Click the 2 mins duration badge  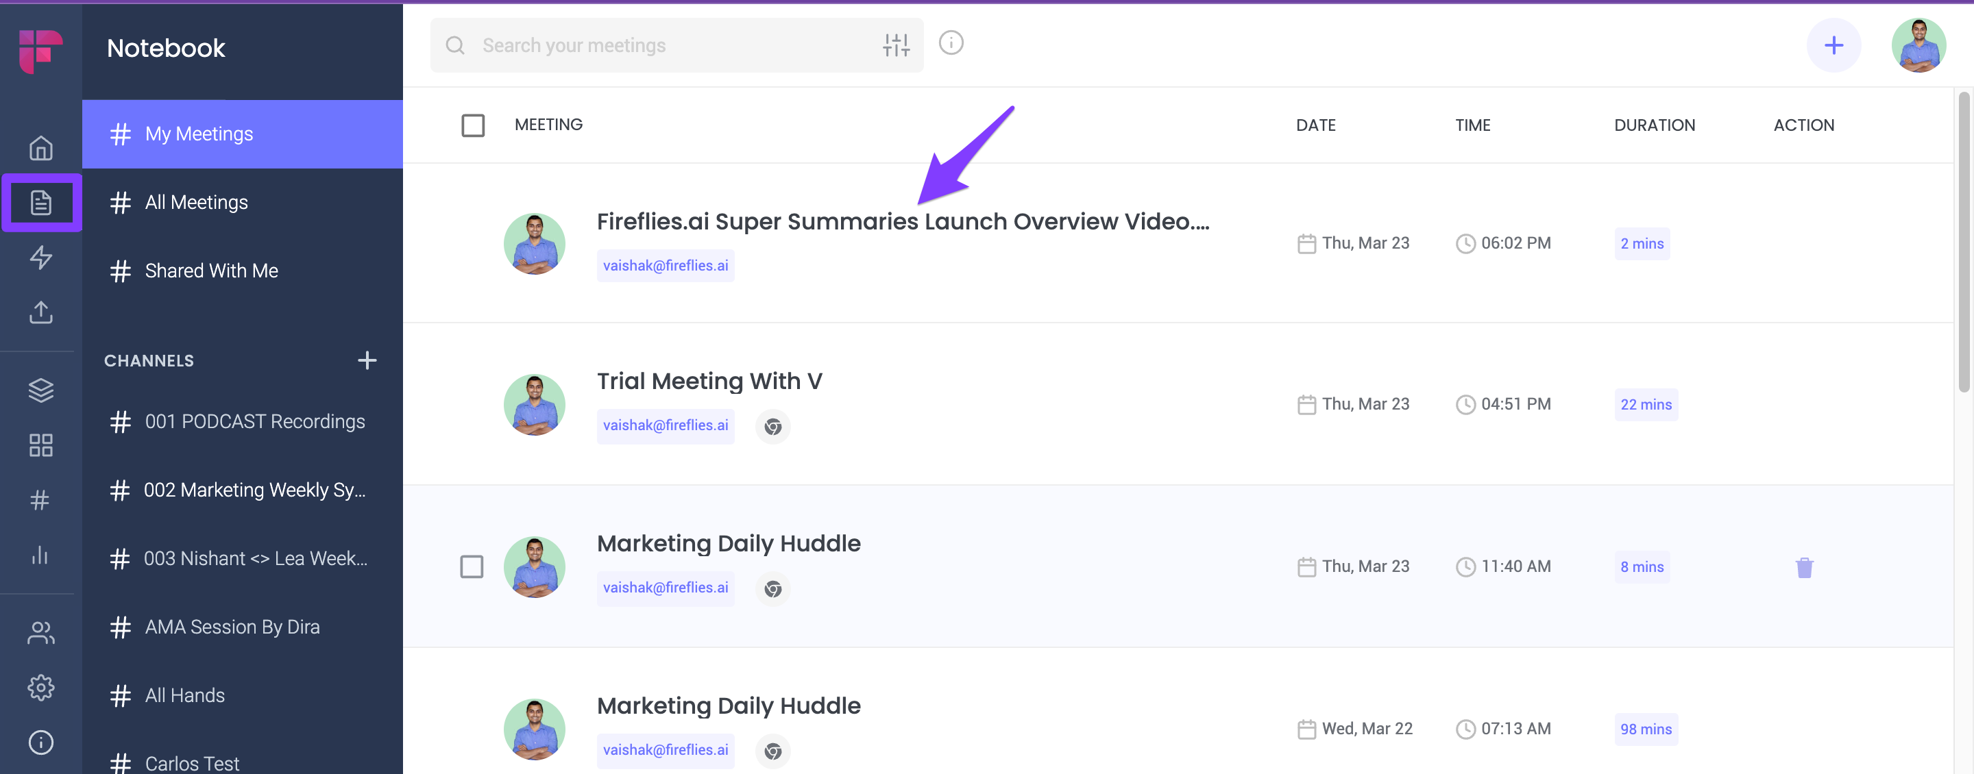1642,243
